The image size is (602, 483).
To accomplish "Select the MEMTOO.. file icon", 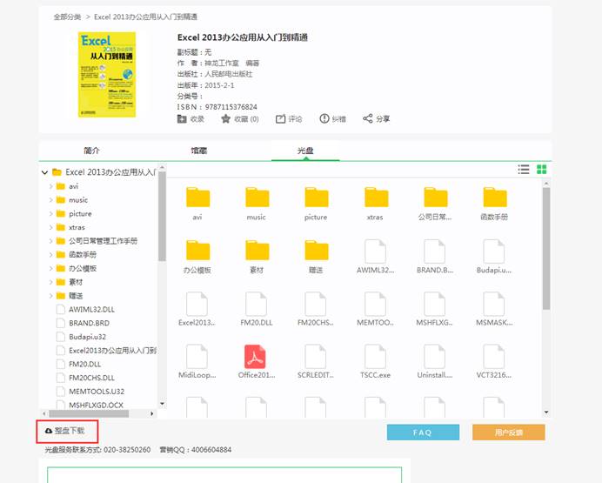I will tap(375, 304).
